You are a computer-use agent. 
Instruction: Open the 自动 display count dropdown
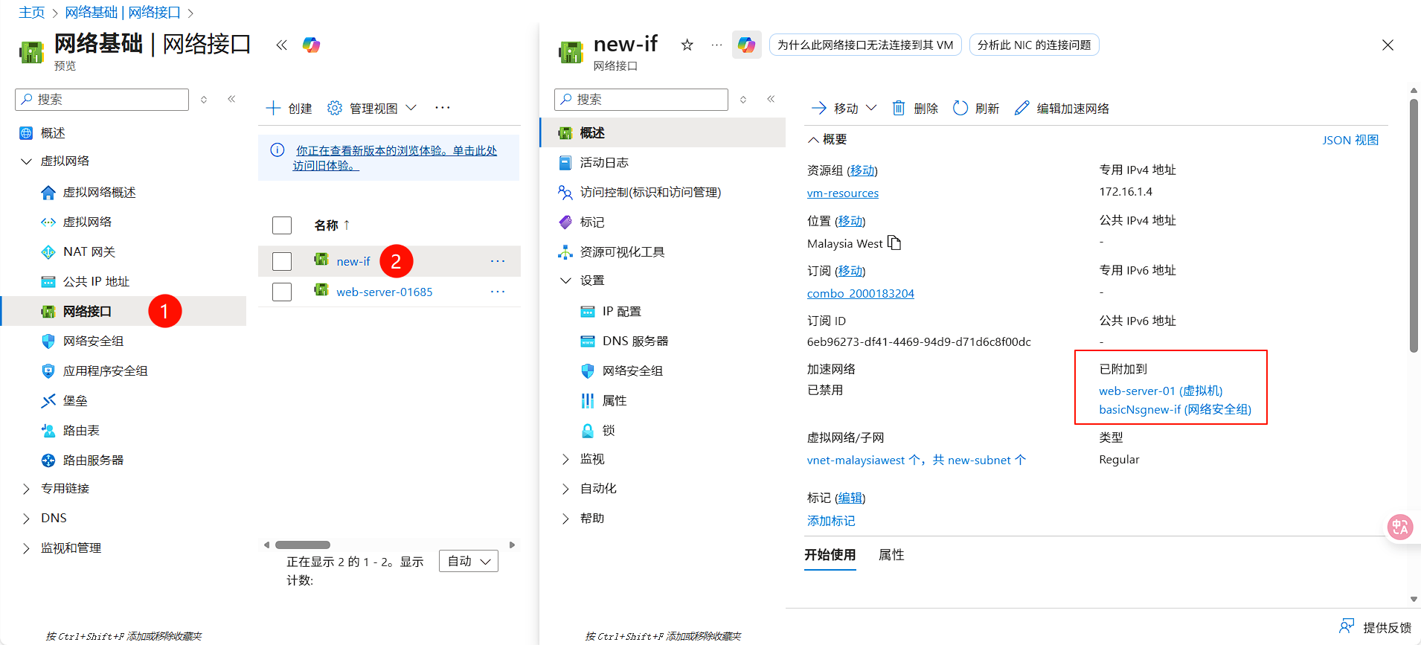tap(469, 561)
